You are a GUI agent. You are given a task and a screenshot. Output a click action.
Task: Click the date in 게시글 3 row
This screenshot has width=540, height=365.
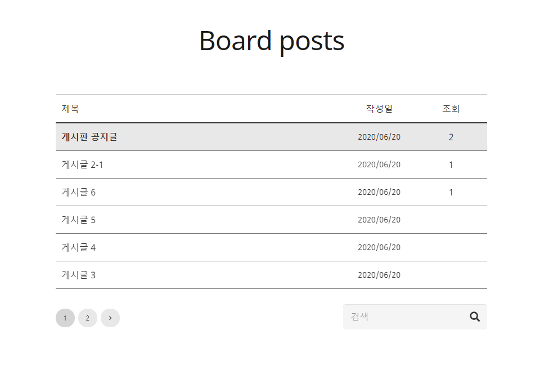click(379, 275)
